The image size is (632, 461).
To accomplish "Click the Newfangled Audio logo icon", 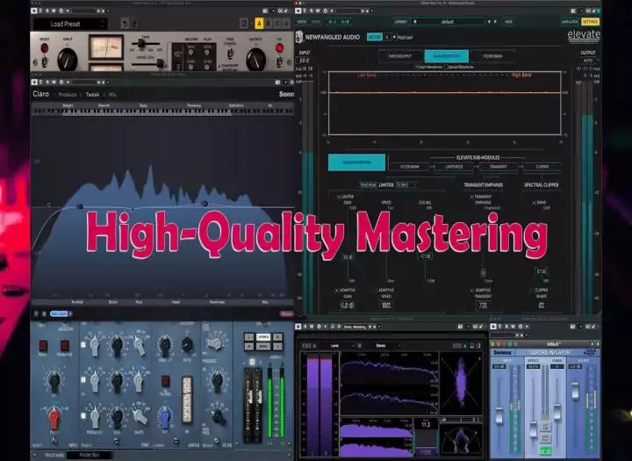I will (x=299, y=37).
